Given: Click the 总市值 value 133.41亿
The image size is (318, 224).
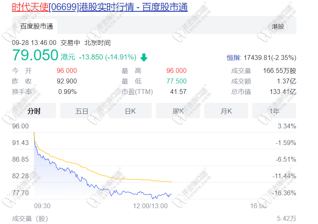Looking at the screenshot, I should coord(283,92).
